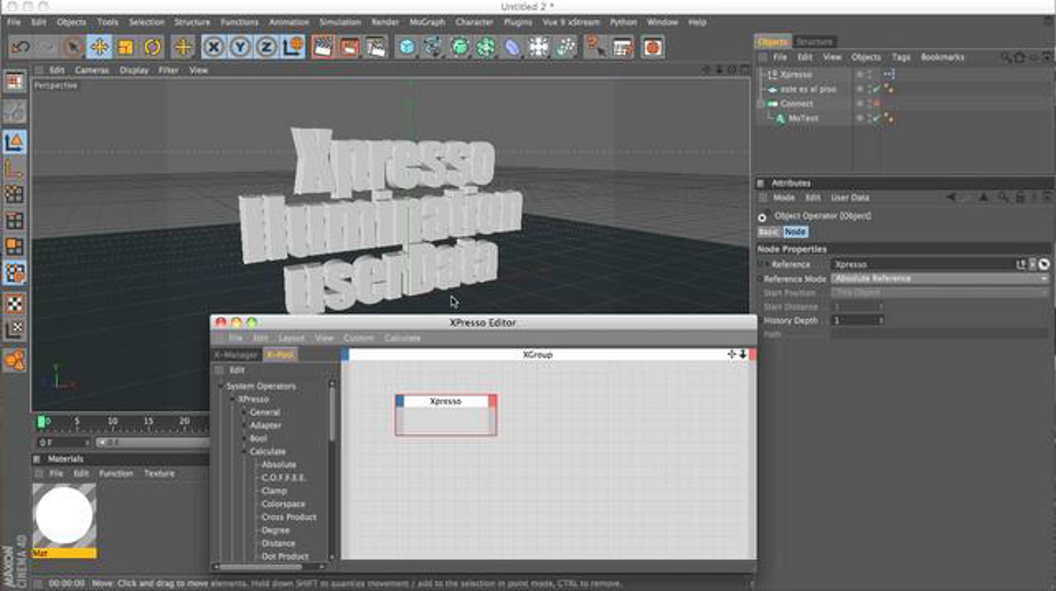Activate the Scale tool in the toolbar

(x=126, y=47)
